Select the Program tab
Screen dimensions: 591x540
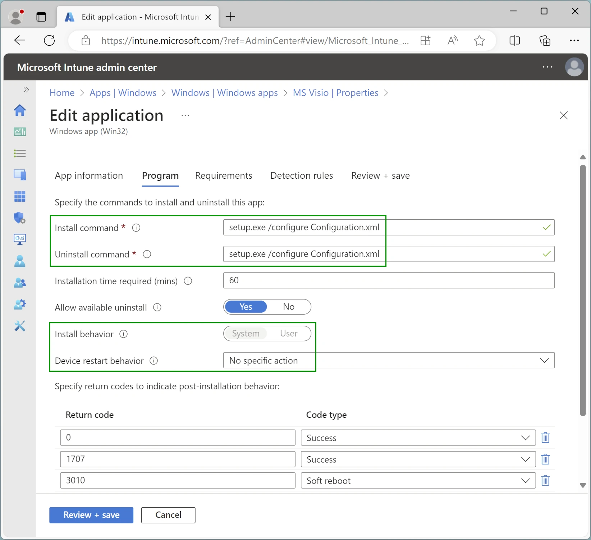point(160,175)
